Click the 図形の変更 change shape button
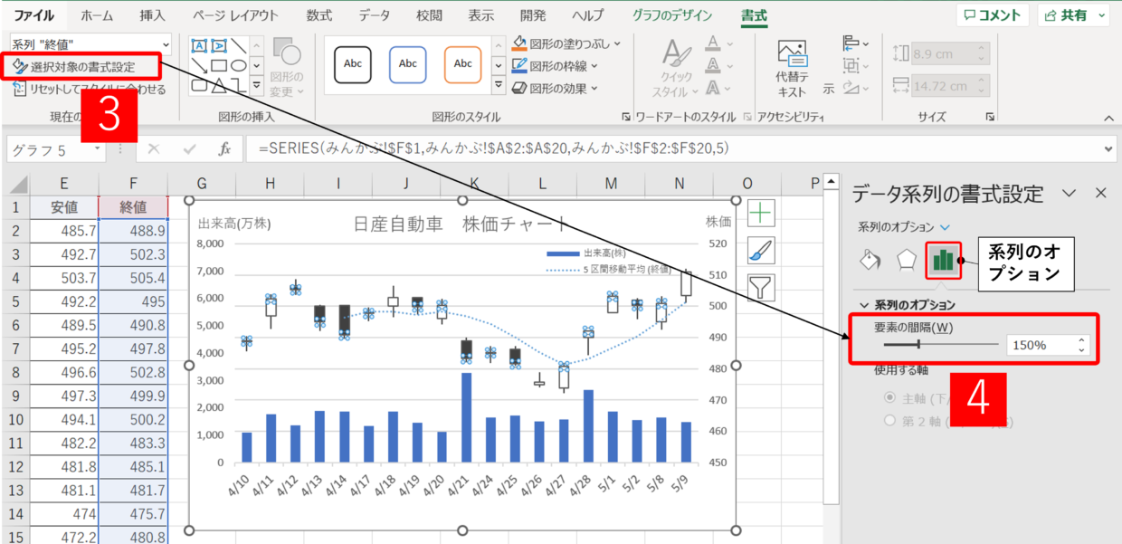The width and height of the screenshot is (1122, 544). click(x=287, y=69)
